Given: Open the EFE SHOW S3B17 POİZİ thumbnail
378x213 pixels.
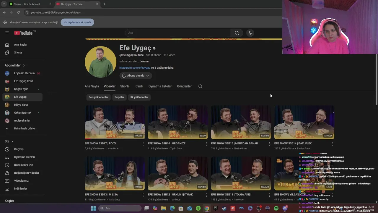Looking at the screenshot, I should coord(115,122).
